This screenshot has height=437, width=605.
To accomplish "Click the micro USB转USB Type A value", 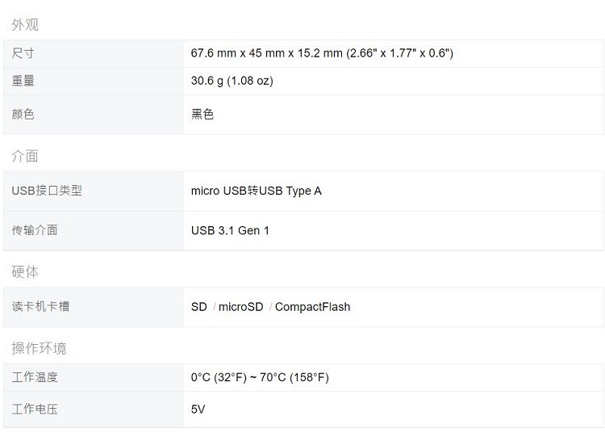I will click(x=257, y=191).
